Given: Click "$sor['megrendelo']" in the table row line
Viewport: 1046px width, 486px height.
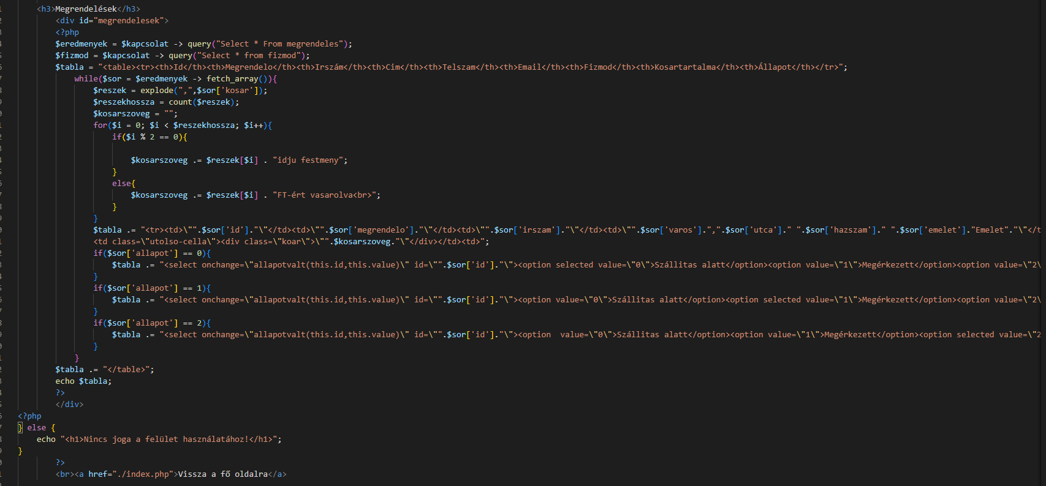Looking at the screenshot, I should coord(371,230).
